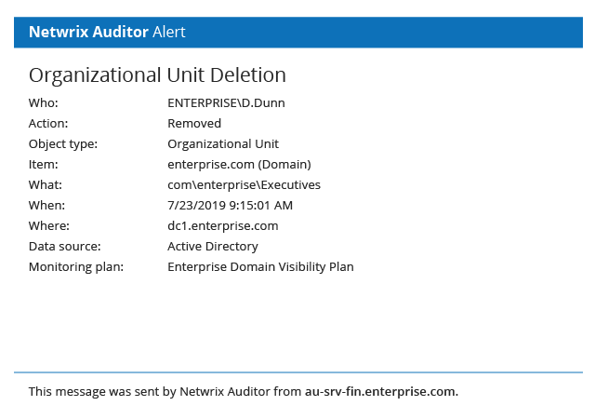
Task: Click the Active Directory data source value
Action: click(213, 246)
